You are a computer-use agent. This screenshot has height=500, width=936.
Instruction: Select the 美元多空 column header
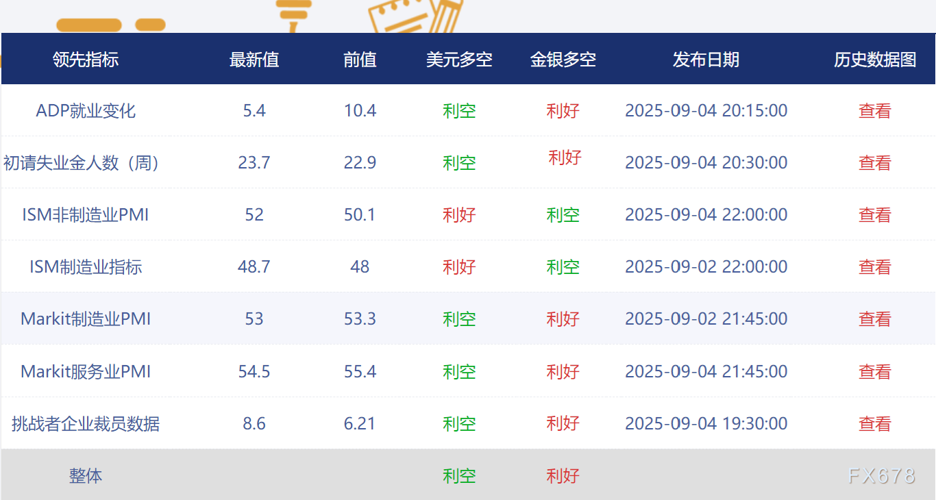460,60
